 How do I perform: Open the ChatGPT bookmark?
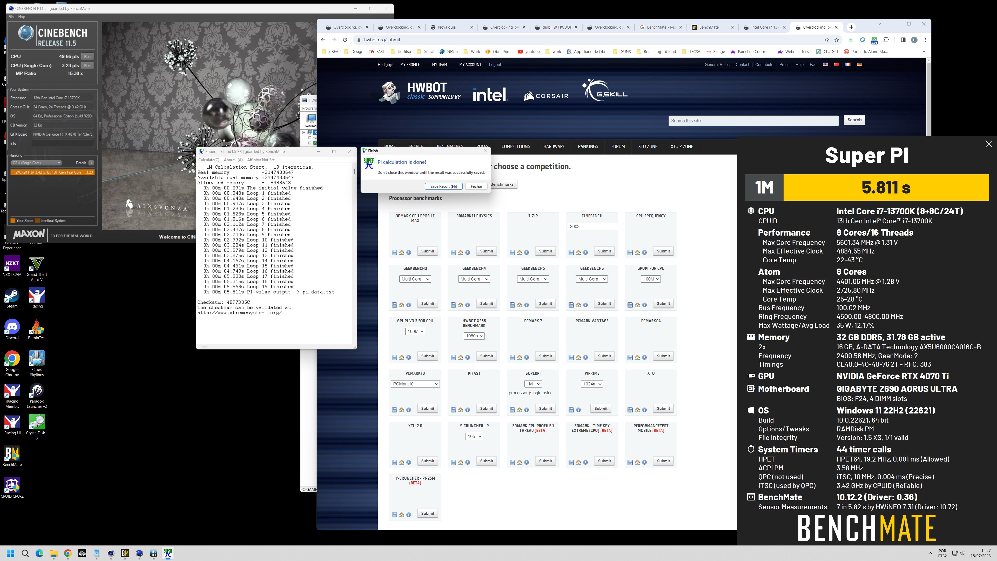[827, 52]
